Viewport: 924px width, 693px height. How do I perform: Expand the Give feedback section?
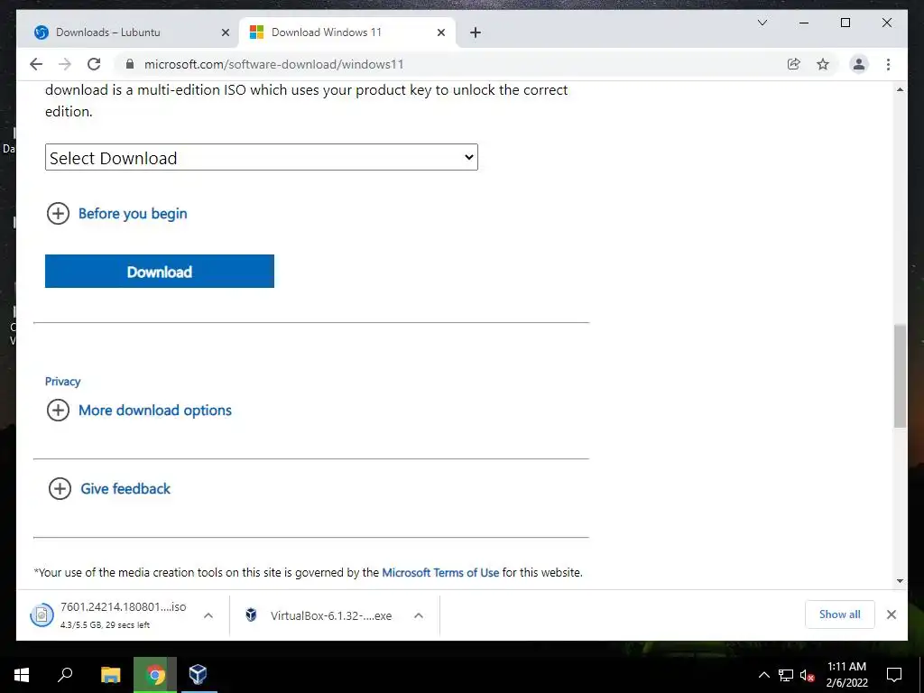[x=109, y=488]
